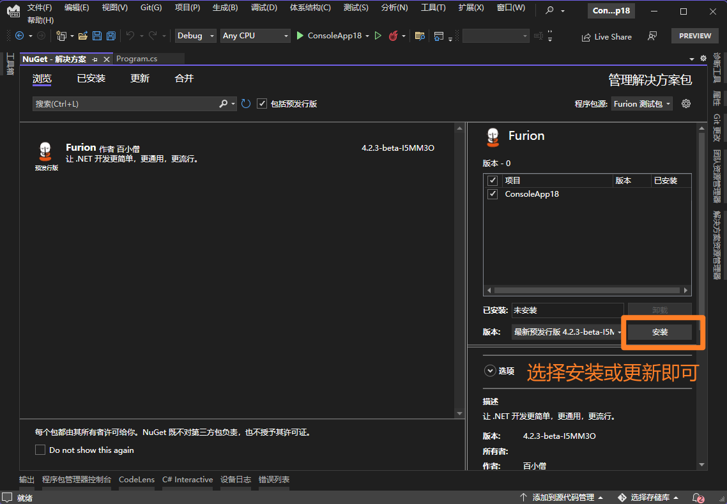Image resolution: width=727 pixels, height=504 pixels.
Task: Click the 搜索 package search field
Action: pos(125,103)
